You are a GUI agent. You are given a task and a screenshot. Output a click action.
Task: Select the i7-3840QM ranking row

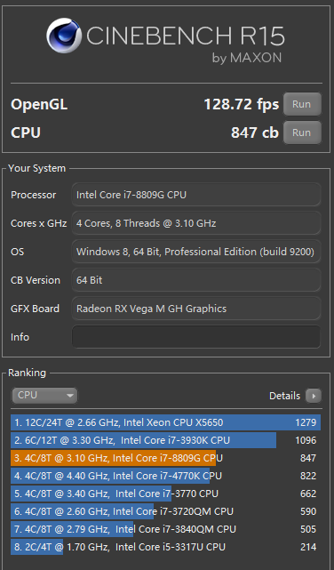pyautogui.click(x=165, y=529)
